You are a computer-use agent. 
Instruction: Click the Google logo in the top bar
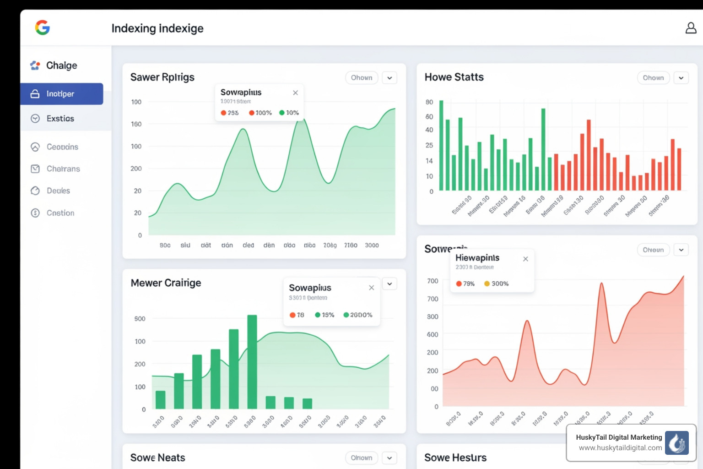[42, 27]
